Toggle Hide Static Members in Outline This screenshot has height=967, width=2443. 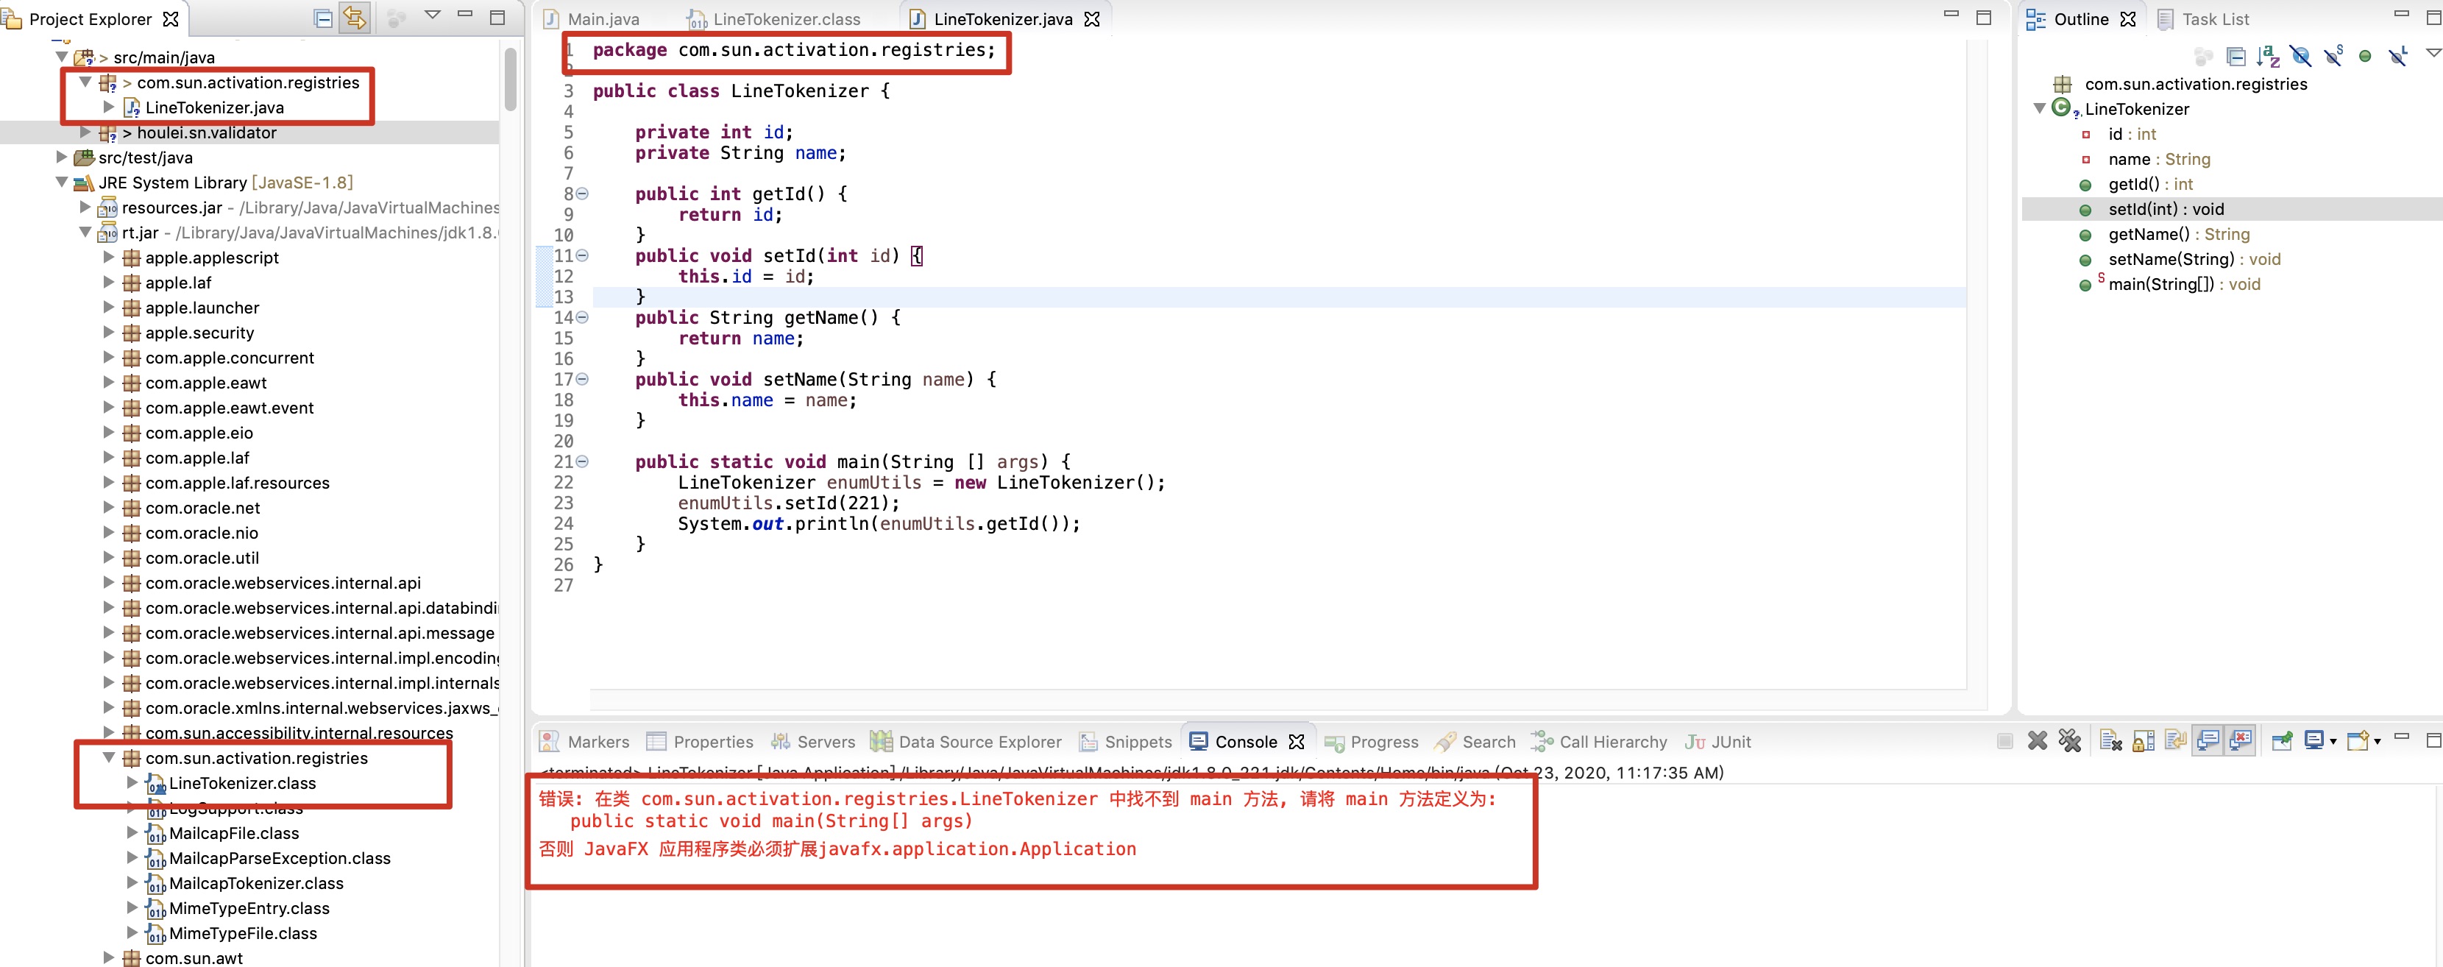[x=2333, y=57]
